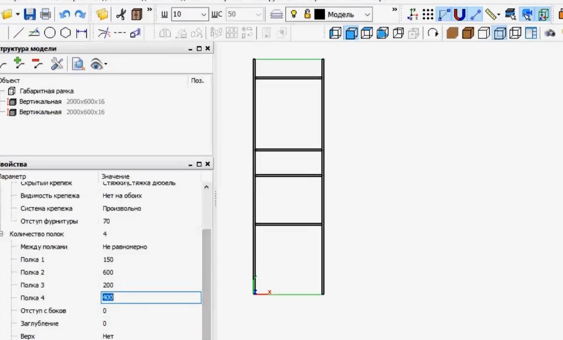Toggle the dot grid display

(x=428, y=15)
